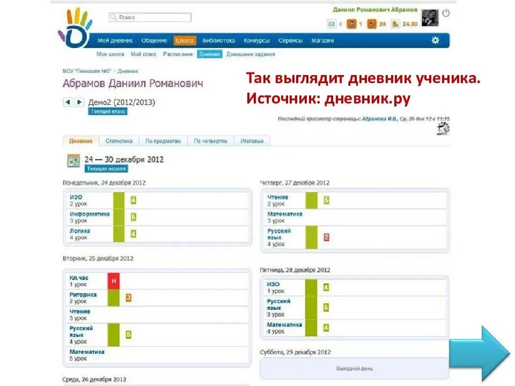
Task: Open Мой дневник menu
Action: click(115, 40)
